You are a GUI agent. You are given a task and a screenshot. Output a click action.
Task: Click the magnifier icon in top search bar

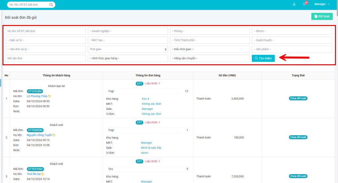coord(51,5)
